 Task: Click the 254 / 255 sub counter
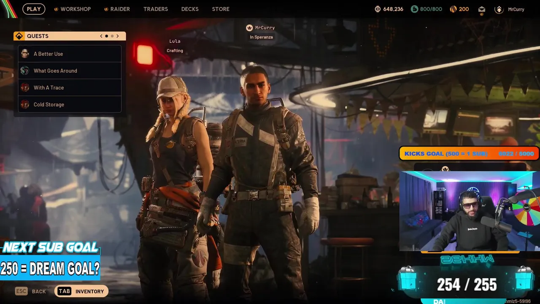(x=467, y=285)
